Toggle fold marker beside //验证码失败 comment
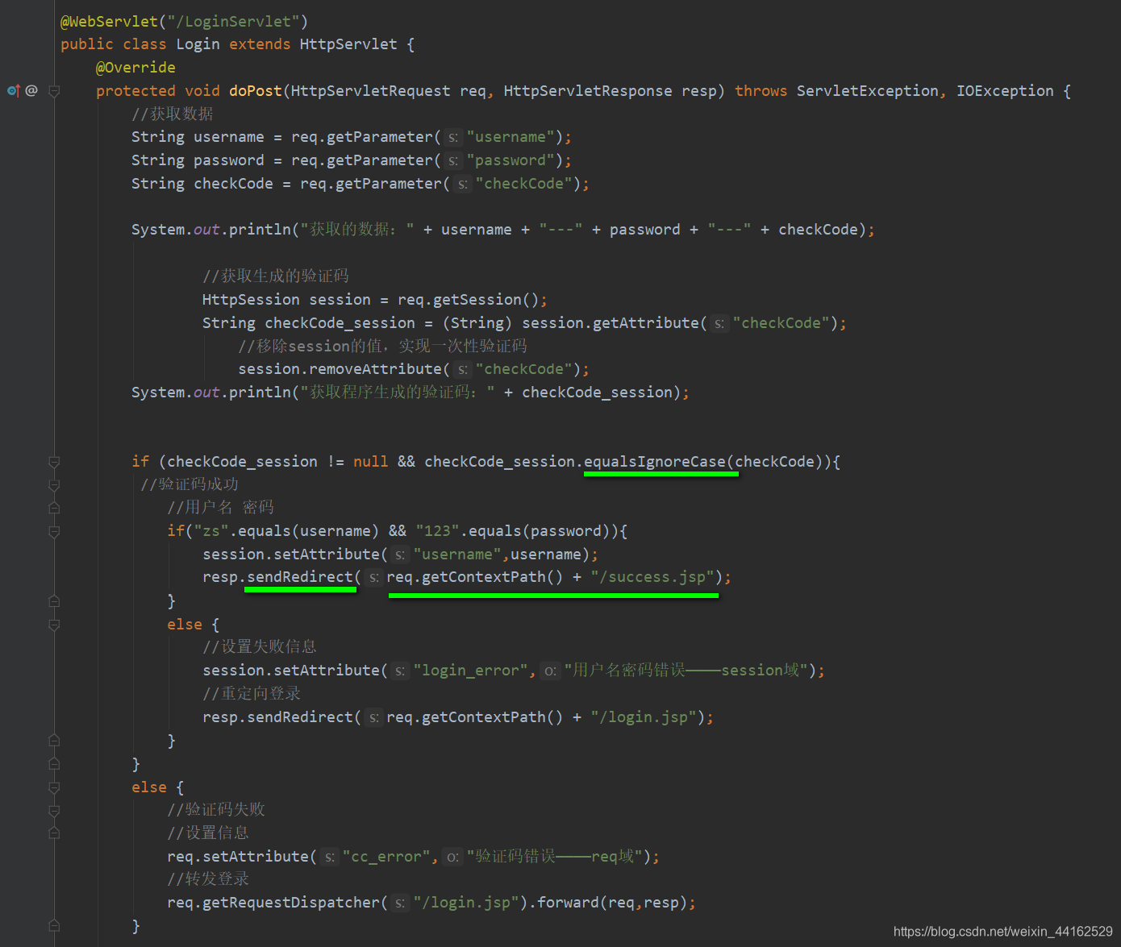The image size is (1121, 947). pyautogui.click(x=54, y=810)
